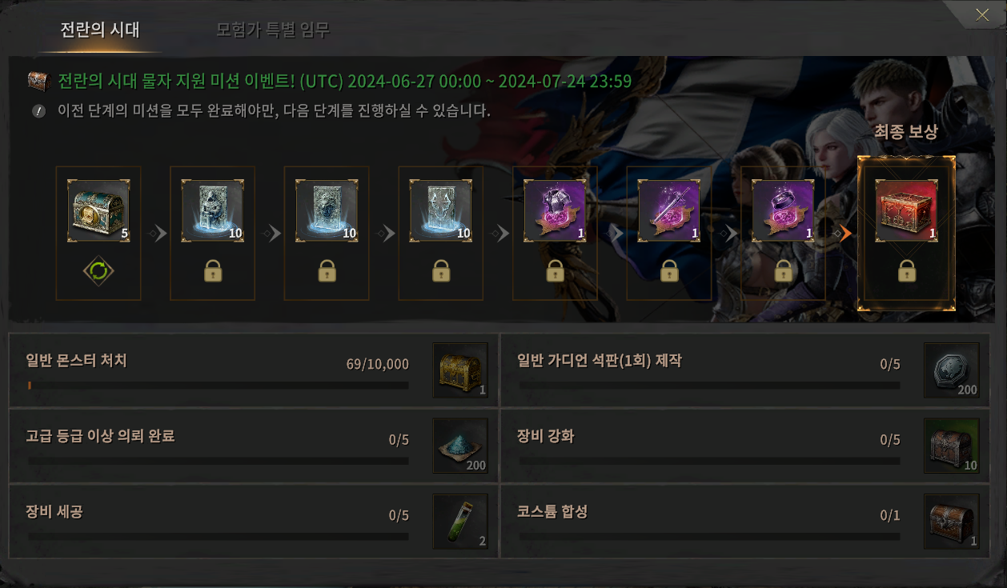Open the 모험가 특별 임무 tab

point(273,30)
